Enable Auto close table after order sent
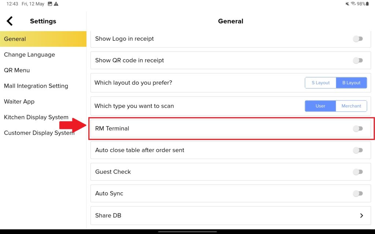This screenshot has height=234, width=375. click(x=358, y=150)
